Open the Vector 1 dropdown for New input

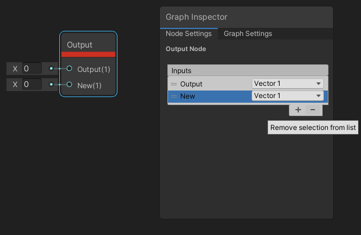tap(287, 96)
